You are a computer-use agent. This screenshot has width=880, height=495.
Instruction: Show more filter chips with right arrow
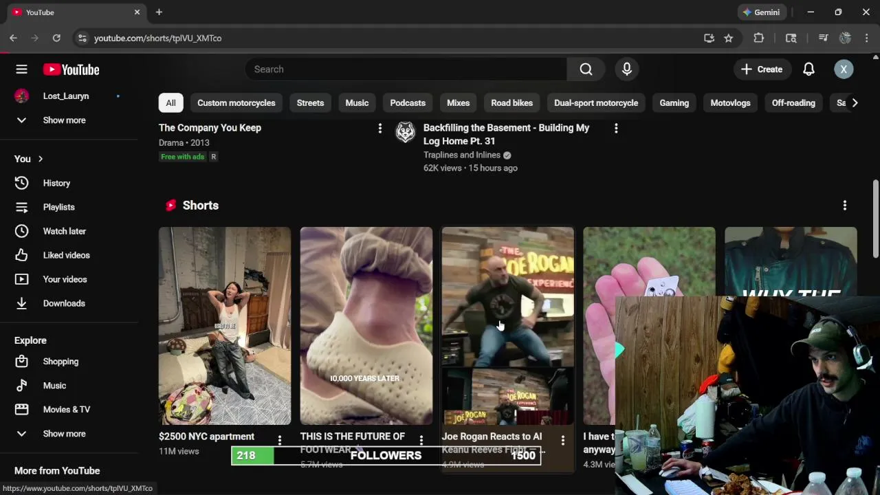(x=855, y=103)
